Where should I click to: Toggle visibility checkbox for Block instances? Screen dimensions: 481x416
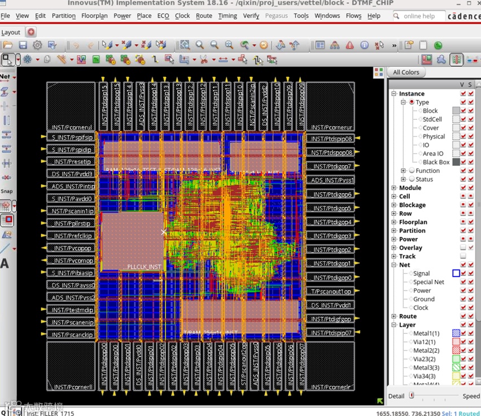(x=463, y=111)
